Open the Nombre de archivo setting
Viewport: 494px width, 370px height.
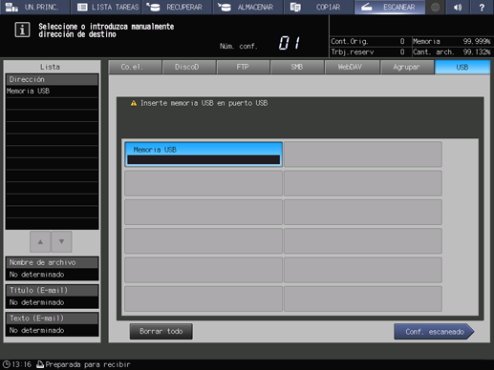[52, 269]
